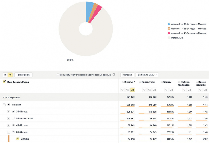Click bar chart icon under Визиты column
209x143 pixels.
pos(133,90)
